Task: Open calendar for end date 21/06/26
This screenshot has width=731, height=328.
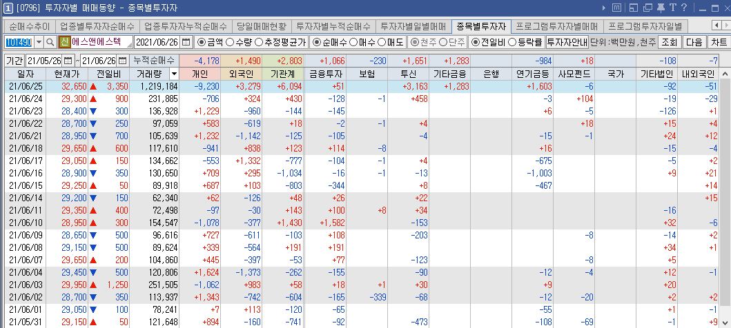Action: 122,61
